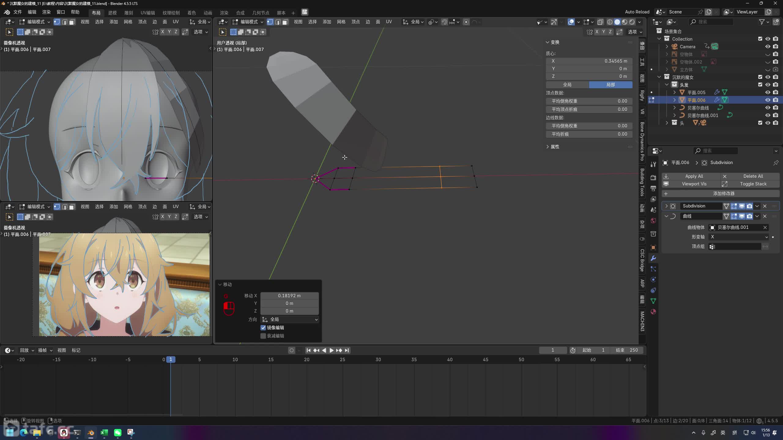Uncheck the 镜像编辑 checkbox
783x440 pixels.
(x=263, y=328)
